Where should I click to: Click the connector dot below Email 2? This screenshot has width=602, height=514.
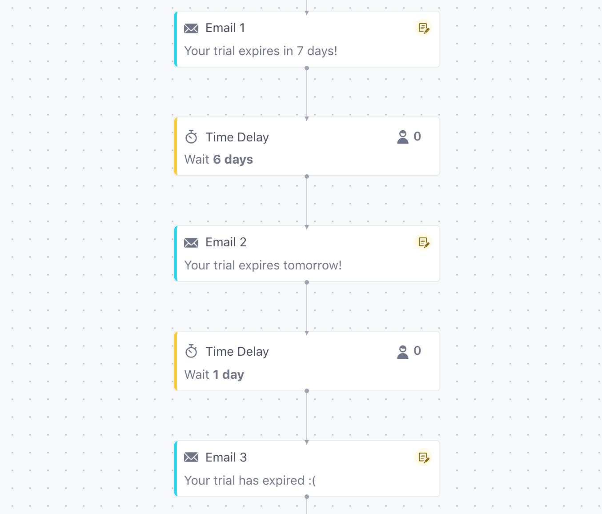coord(307,282)
